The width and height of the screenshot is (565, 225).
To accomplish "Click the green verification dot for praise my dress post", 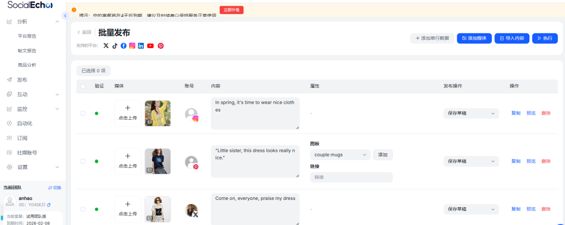I will 96,209.
